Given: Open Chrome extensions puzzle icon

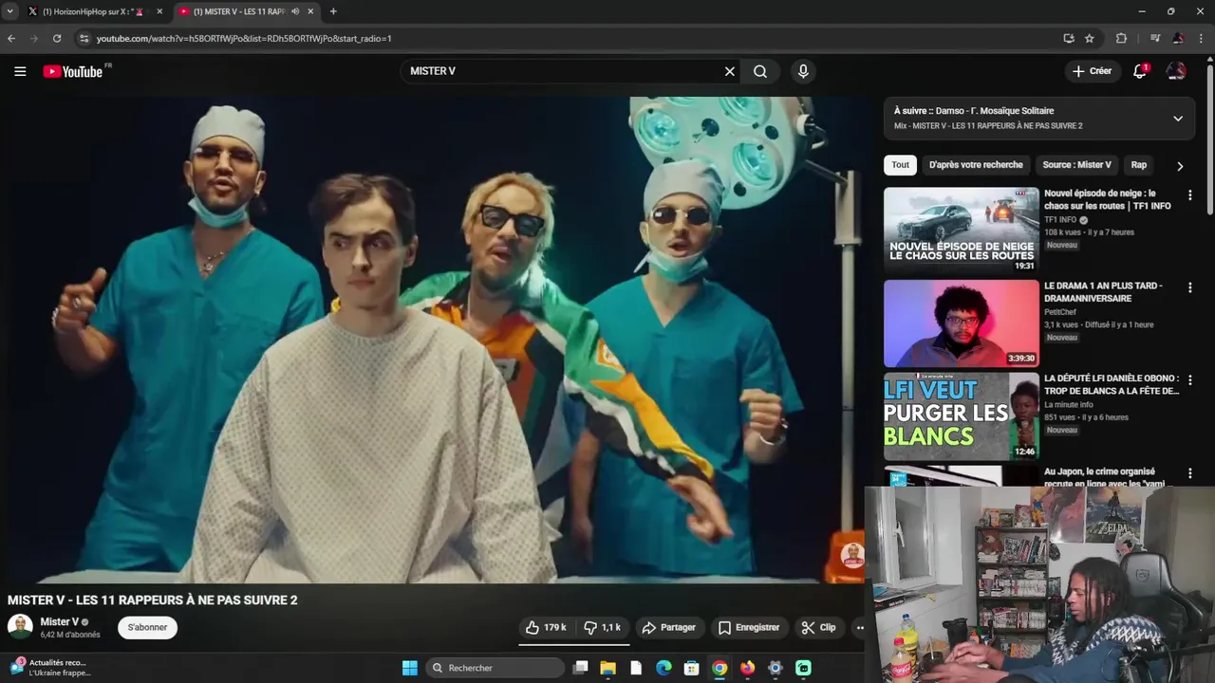Looking at the screenshot, I should click(1121, 38).
